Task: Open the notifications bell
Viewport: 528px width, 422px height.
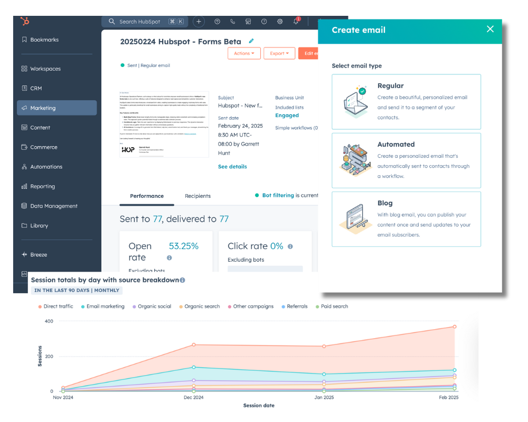Action: pyautogui.click(x=296, y=22)
